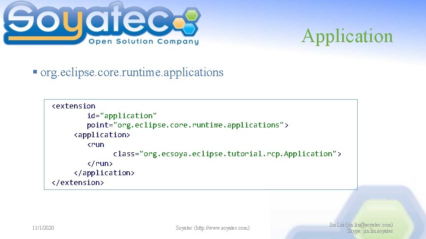Select the 'Application' slide title
This screenshot has width=426, height=239.
click(347, 36)
